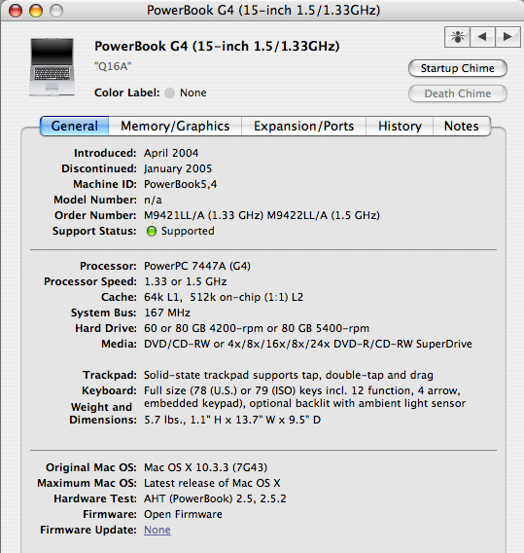Image resolution: width=524 pixels, height=553 pixels.
Task: Switch to the Memory/Graphics tab
Action: point(175,127)
